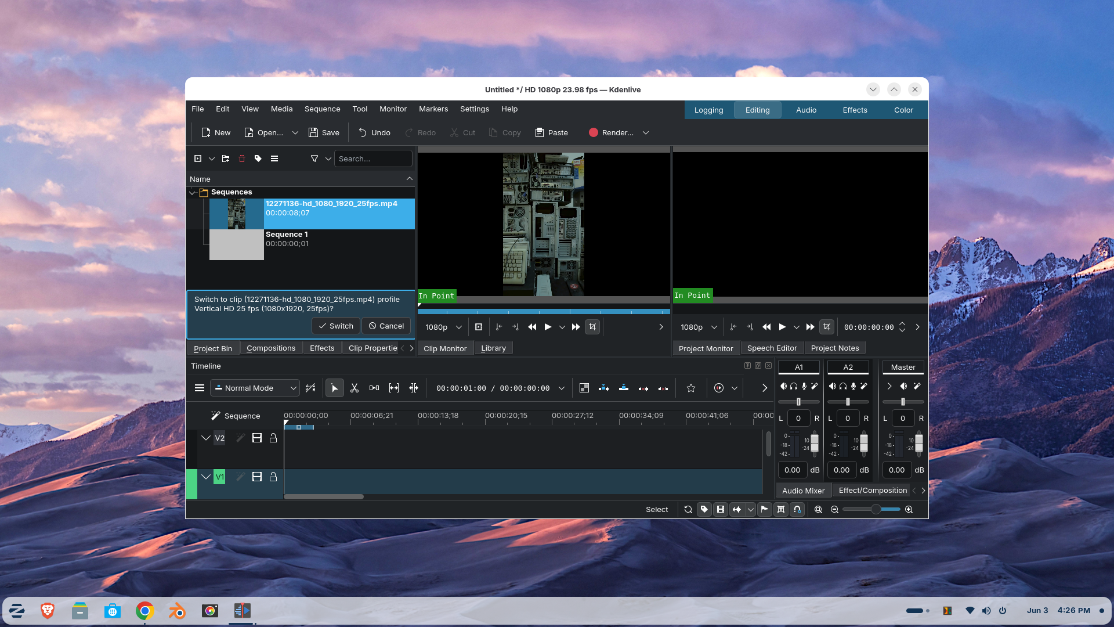
Task: Click the Fit zoom to project icon
Action: [819, 509]
